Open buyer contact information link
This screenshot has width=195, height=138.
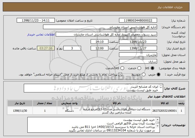click(x=41, y=34)
